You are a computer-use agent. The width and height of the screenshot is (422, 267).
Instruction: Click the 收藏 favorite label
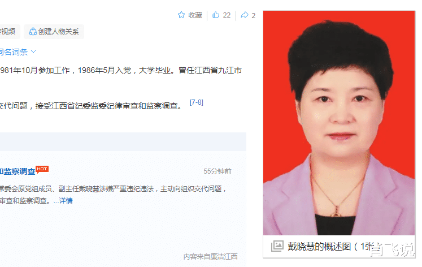195,15
